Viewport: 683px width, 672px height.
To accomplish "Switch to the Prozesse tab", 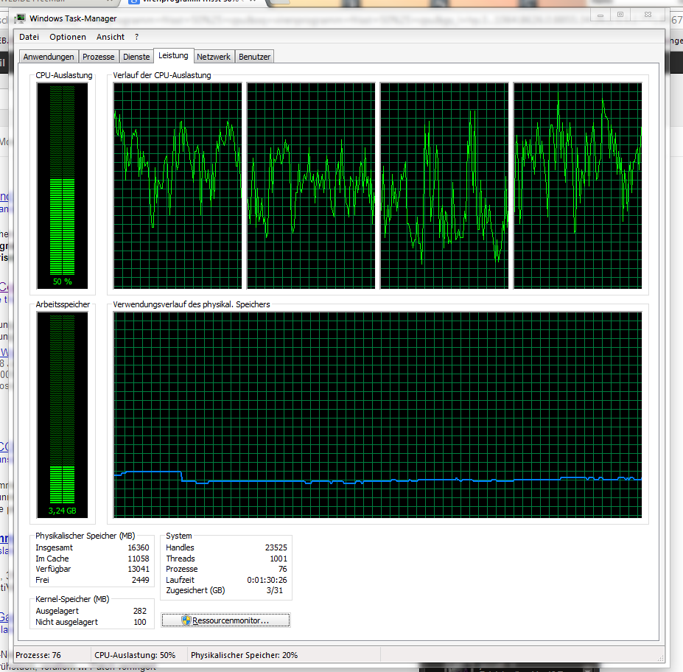I will click(x=99, y=57).
